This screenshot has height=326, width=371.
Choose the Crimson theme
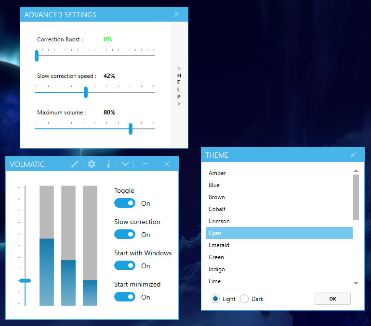pyautogui.click(x=219, y=221)
